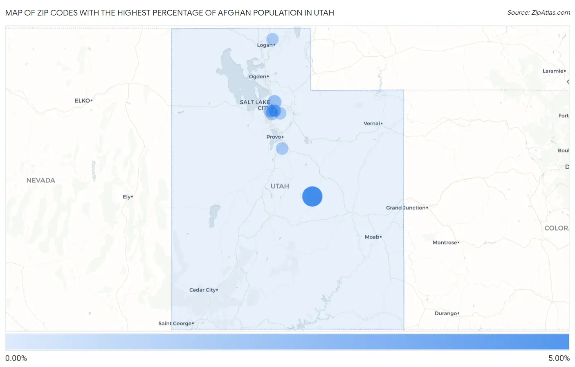Screen dimensions: 575x367
Task: Select the bubble marker near Logan
Action: [x=272, y=39]
